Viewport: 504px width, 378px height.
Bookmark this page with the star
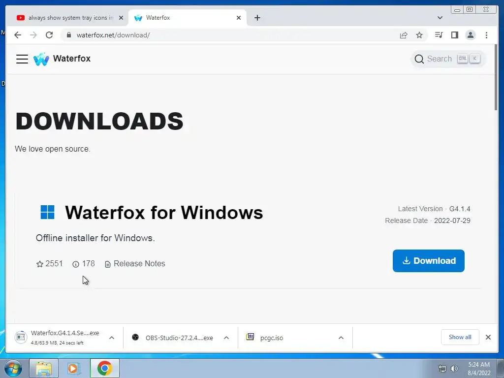tap(419, 35)
